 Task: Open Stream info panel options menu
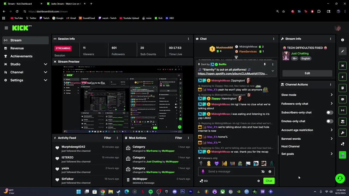[330, 39]
